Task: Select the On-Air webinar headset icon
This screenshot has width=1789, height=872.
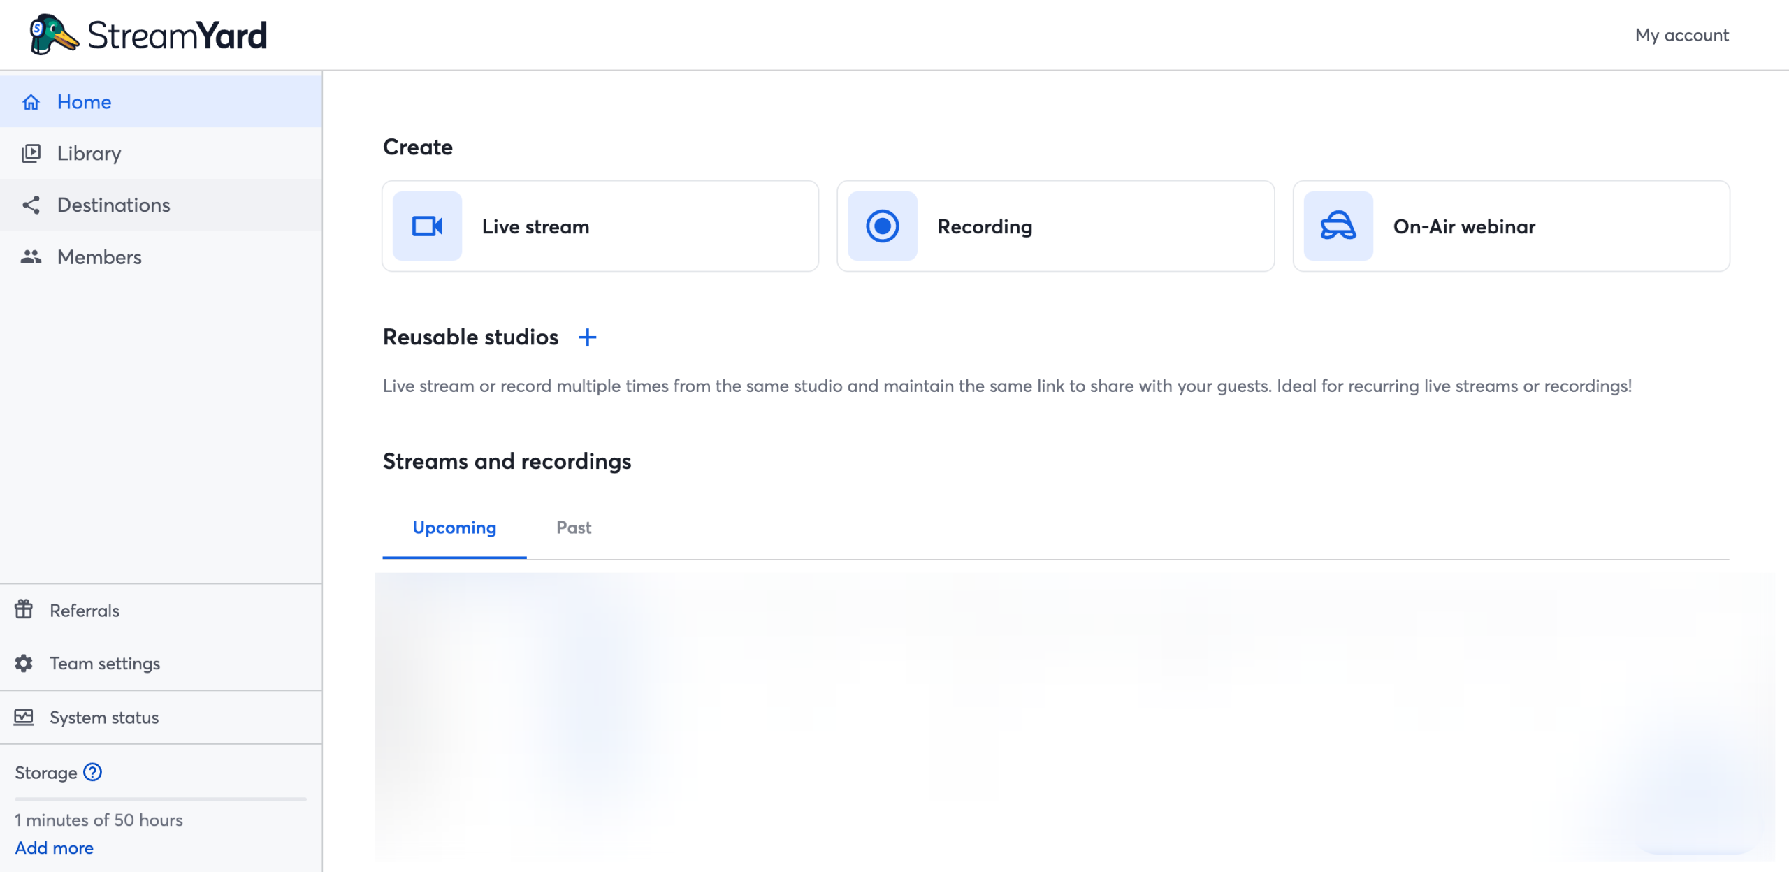Action: tap(1337, 226)
